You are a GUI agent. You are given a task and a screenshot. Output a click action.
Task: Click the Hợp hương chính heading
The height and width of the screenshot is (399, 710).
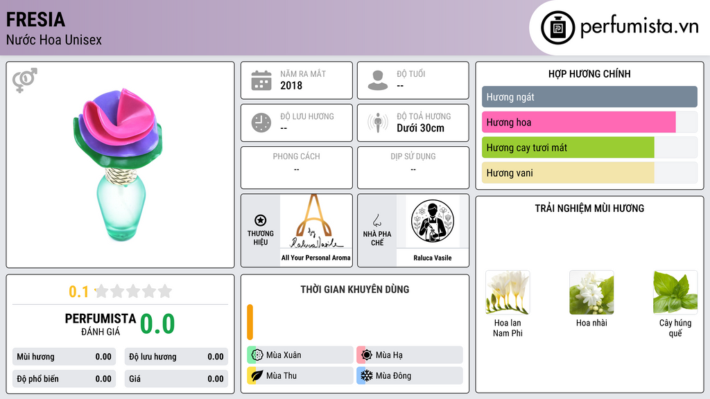(589, 73)
